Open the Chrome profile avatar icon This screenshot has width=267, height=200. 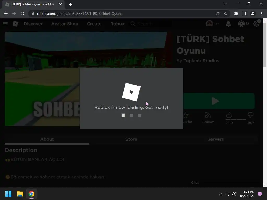[253, 14]
